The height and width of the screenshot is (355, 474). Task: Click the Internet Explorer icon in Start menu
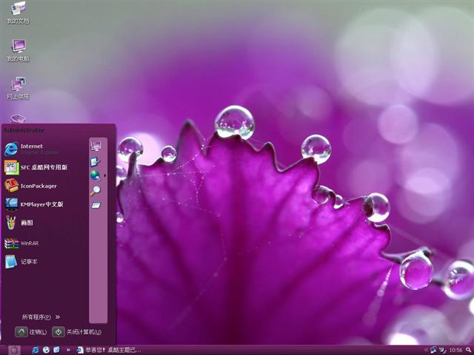coord(11,149)
